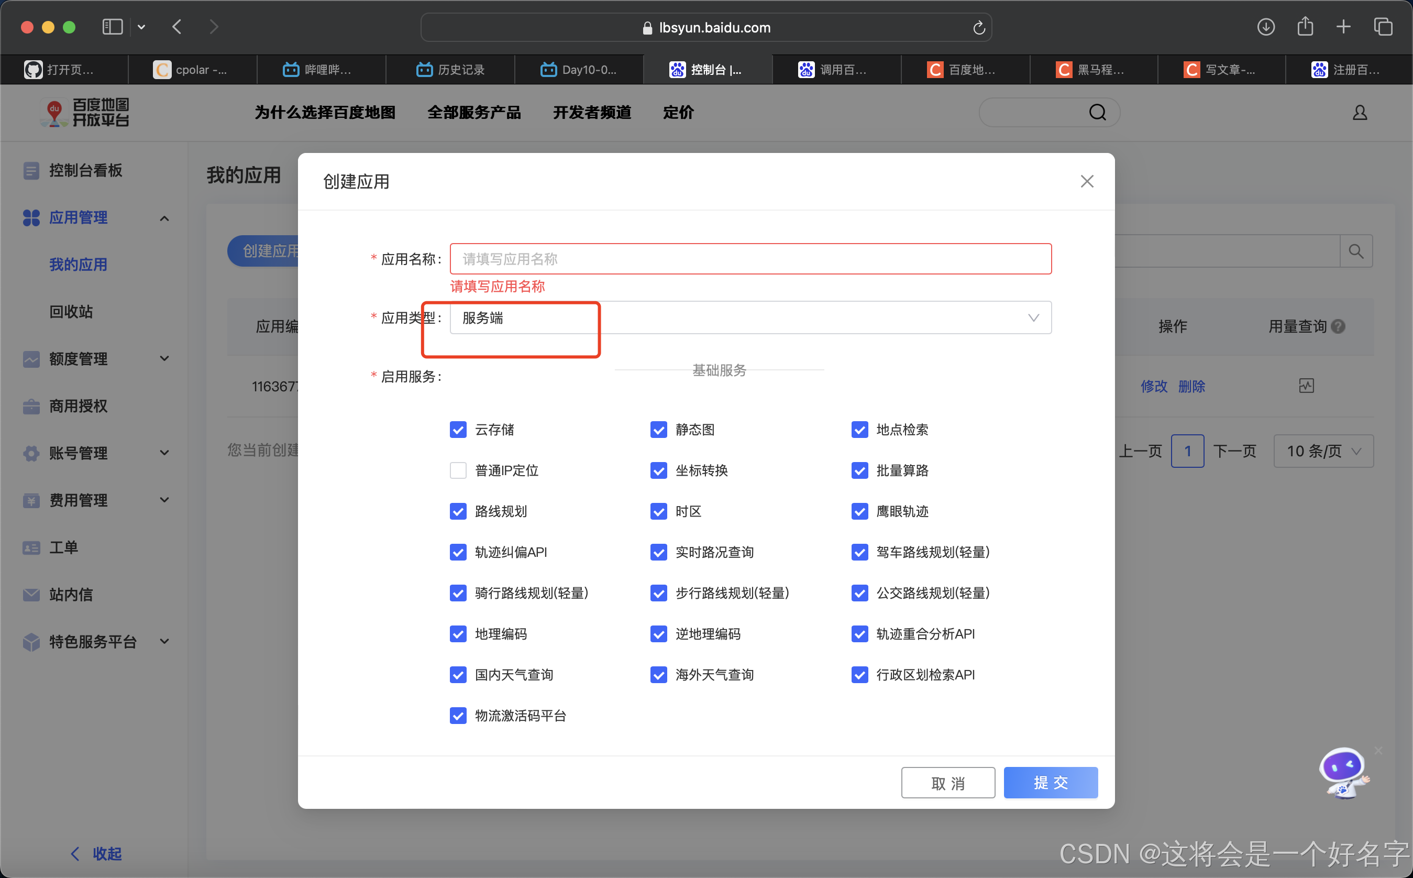Image resolution: width=1413 pixels, height=878 pixels.
Task: Open the 10 条/页 page size dropdown
Action: click(x=1323, y=451)
